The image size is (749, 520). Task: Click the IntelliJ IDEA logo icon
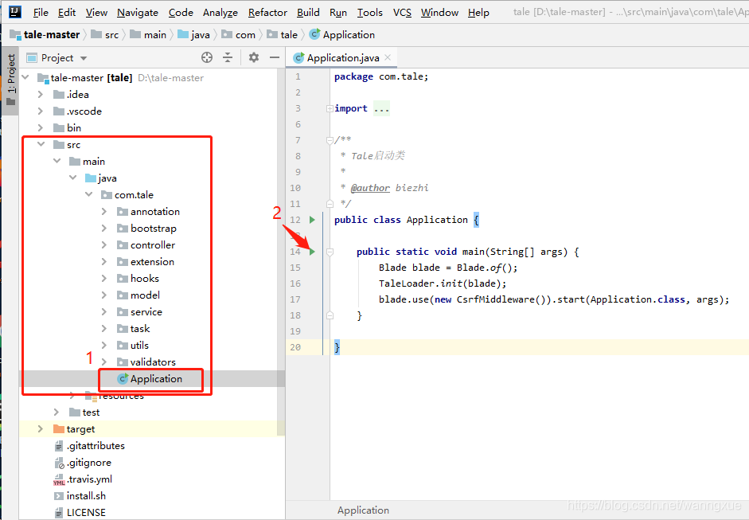[15, 11]
